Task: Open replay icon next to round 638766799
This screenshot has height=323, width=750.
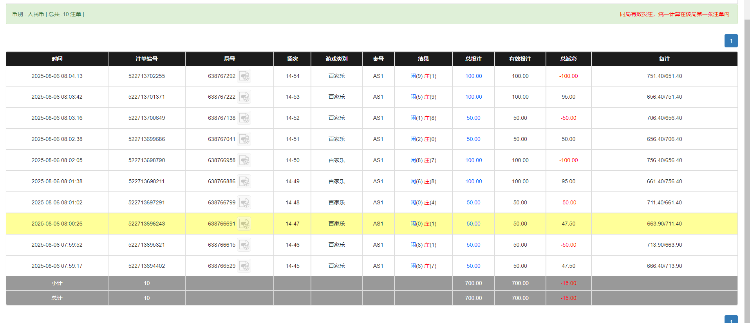Action: point(244,203)
